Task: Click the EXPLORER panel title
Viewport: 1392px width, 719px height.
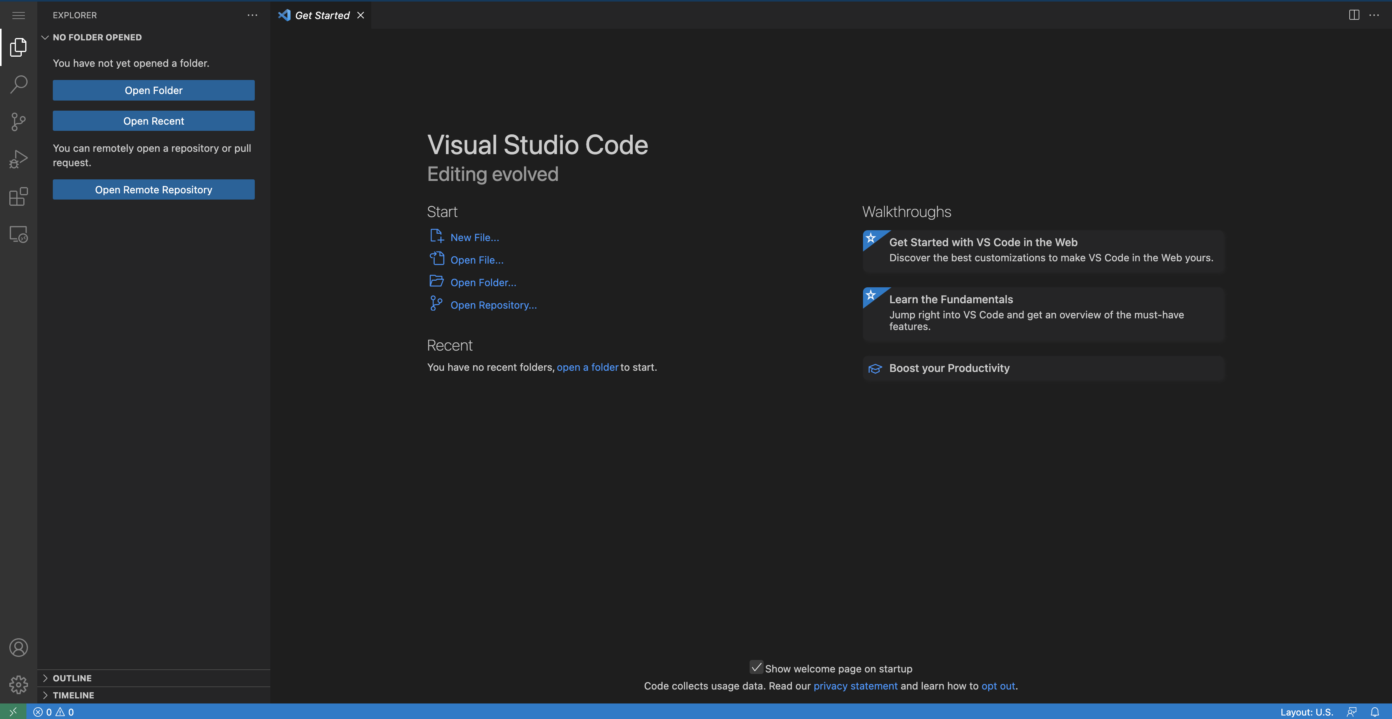Action: [75, 15]
